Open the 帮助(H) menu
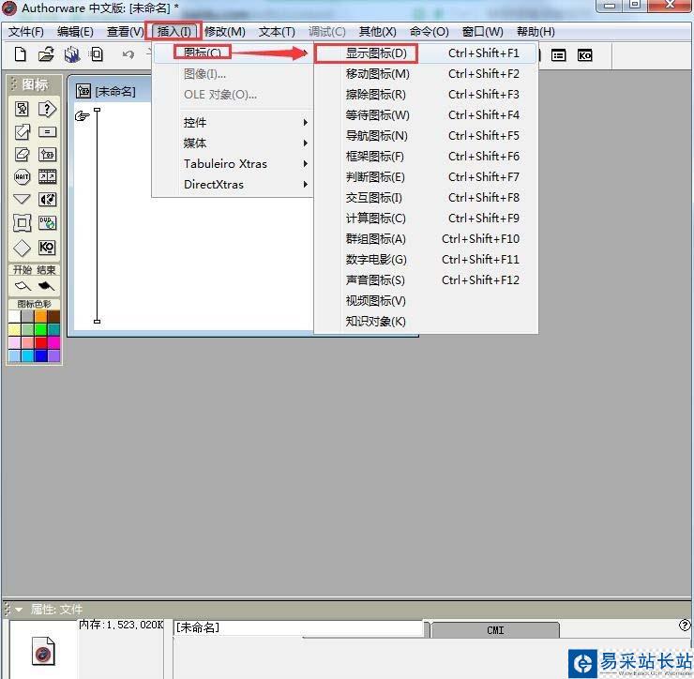Viewport: 694px width, 679px height. coord(536,32)
